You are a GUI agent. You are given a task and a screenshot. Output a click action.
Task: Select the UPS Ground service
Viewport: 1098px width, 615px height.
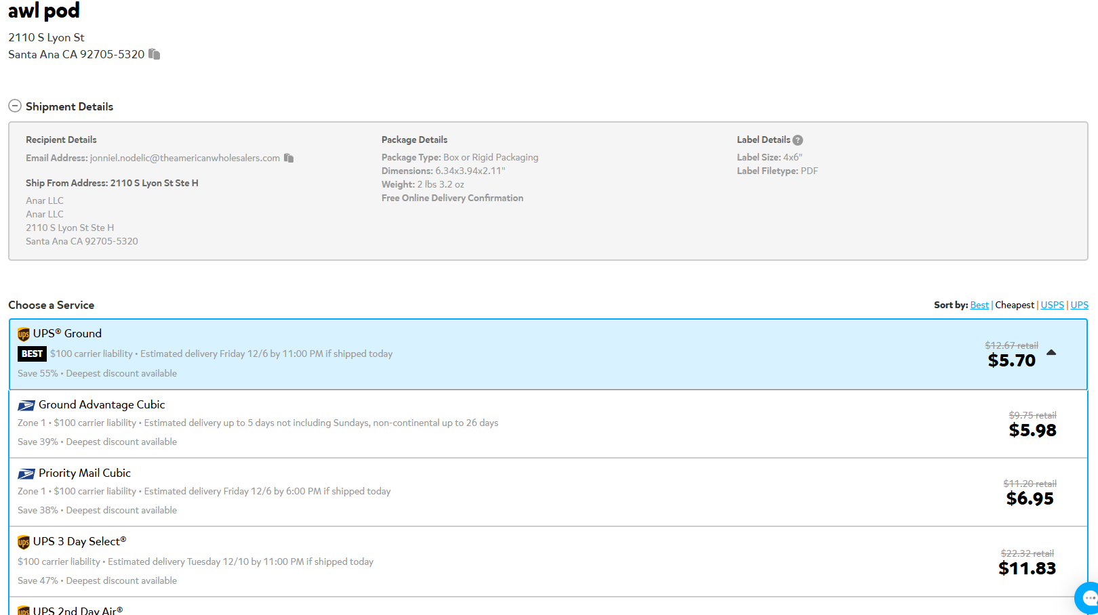tap(548, 354)
